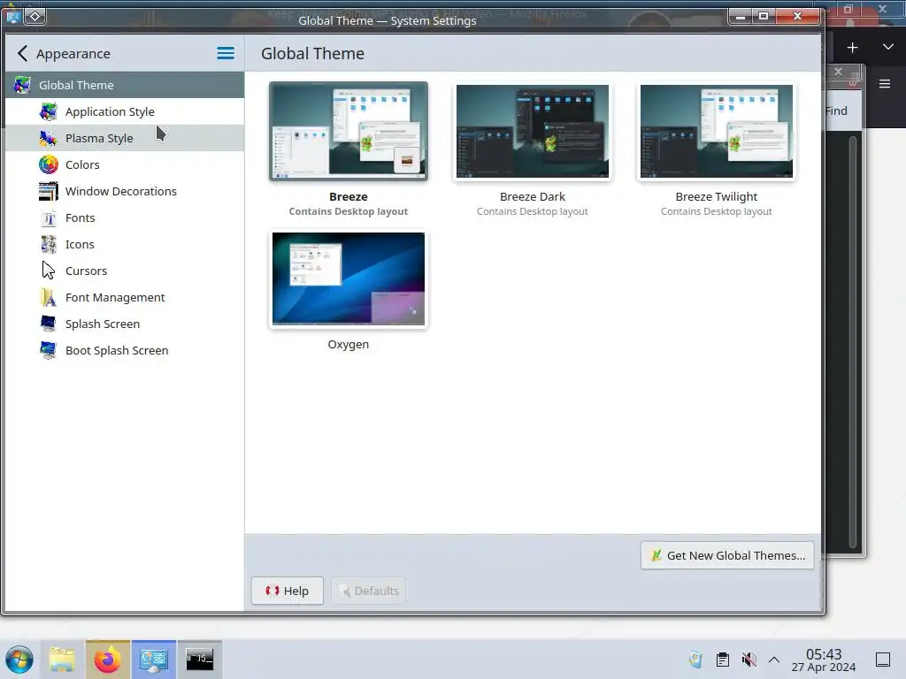Go back using the Appearance back arrow
Image resolution: width=906 pixels, height=679 pixels.
[22, 54]
